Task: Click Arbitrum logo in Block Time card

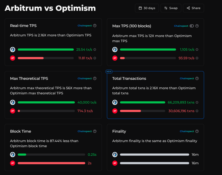Action: tap(13, 154)
